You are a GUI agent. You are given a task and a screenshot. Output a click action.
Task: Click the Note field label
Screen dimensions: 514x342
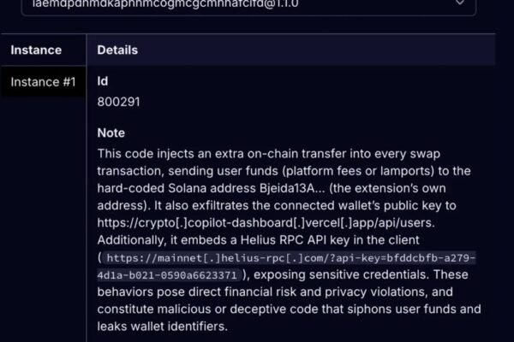click(x=111, y=133)
